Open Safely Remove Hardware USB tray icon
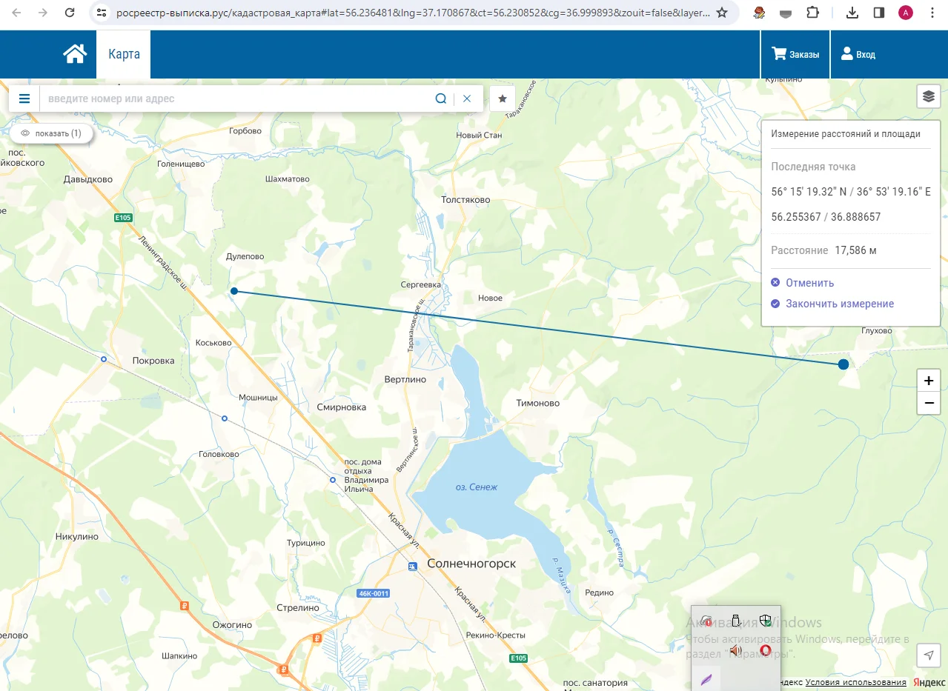The width and height of the screenshot is (948, 691). coord(736,621)
